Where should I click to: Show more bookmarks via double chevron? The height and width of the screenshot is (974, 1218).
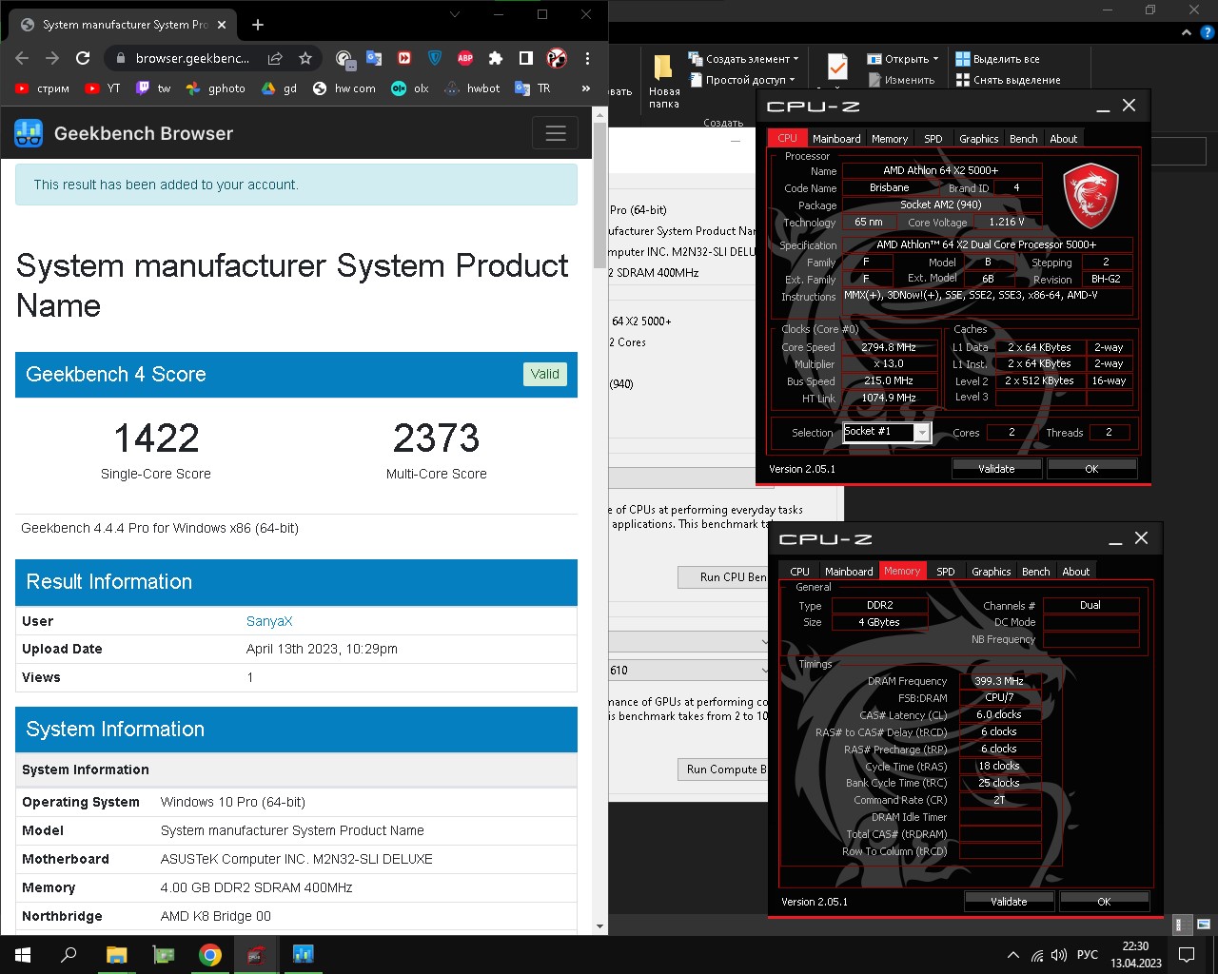click(x=585, y=88)
